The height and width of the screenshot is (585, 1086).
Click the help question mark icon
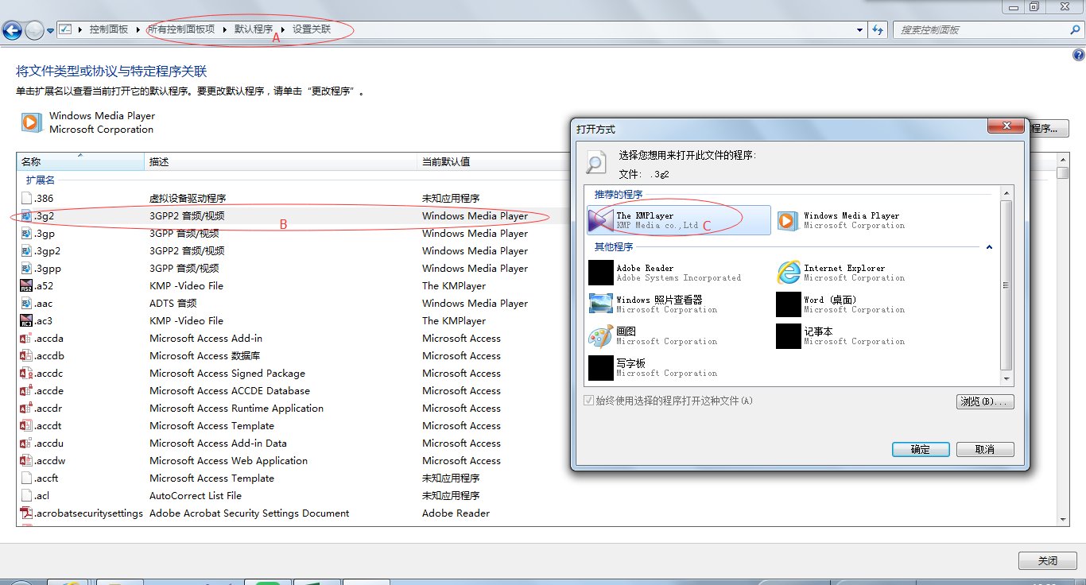pyautogui.click(x=1078, y=55)
